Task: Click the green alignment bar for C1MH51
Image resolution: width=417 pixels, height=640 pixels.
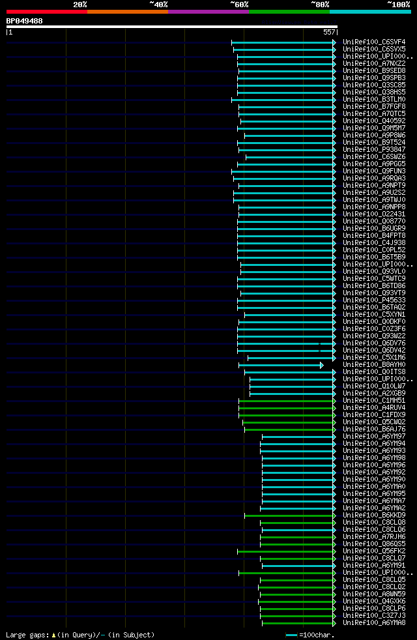Action: click(x=287, y=401)
